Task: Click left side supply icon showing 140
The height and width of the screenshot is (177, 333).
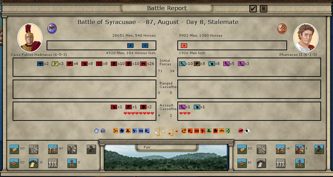Action: tap(53, 149)
